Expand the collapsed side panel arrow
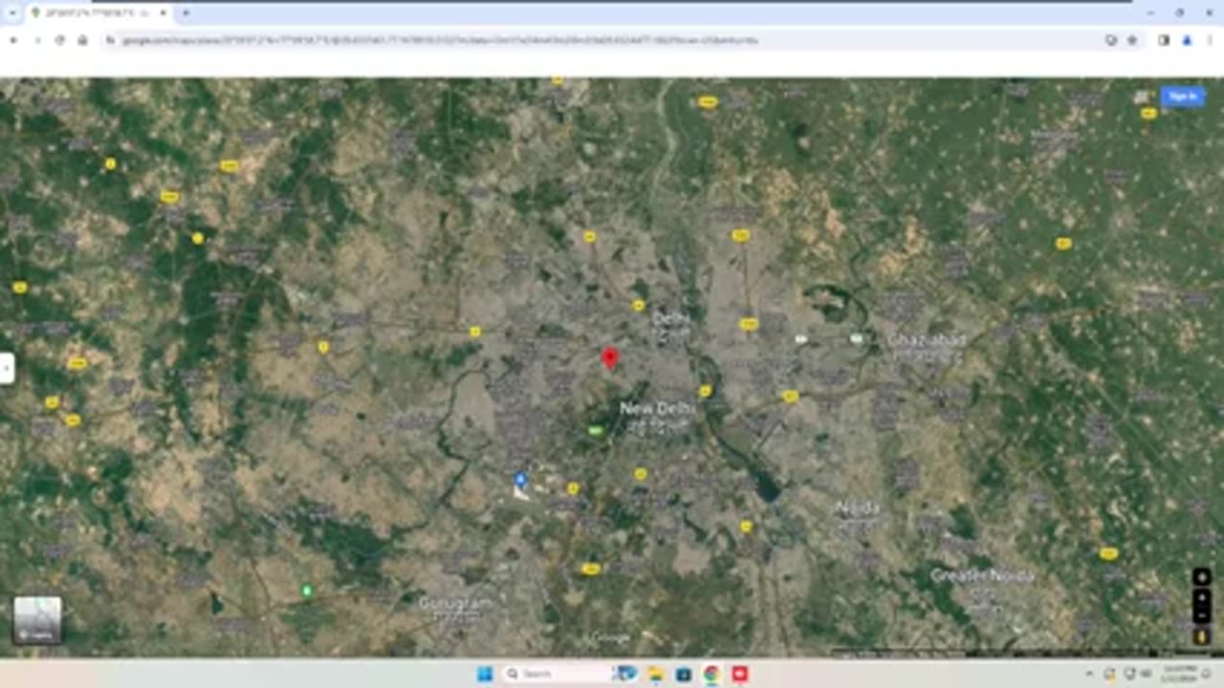1224x688 pixels. pyautogui.click(x=6, y=368)
